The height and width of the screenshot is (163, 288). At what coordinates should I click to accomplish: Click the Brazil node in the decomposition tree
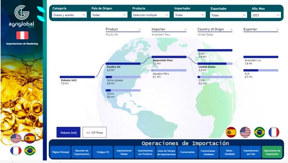[x=215, y=50]
